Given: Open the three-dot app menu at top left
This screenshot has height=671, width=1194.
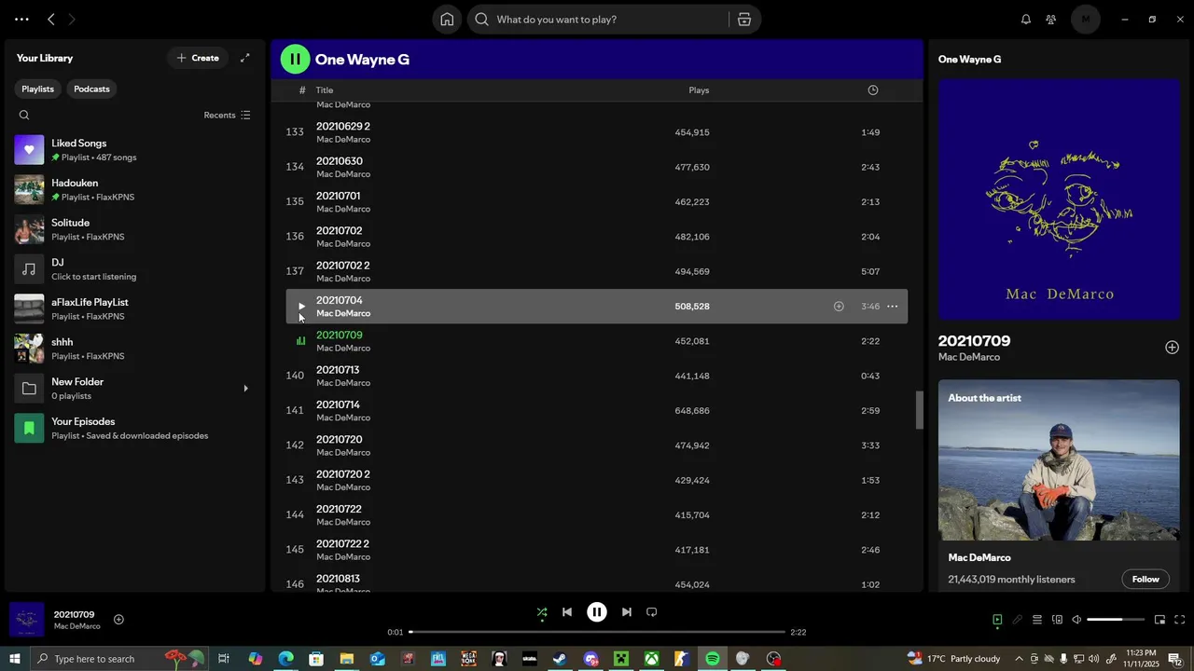Looking at the screenshot, I should pyautogui.click(x=21, y=20).
